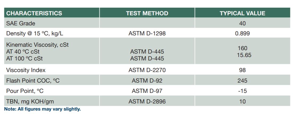This screenshot has height=114, width=298.
Task: Click the ASTM D-1298 test method cell
Action: click(x=147, y=34)
